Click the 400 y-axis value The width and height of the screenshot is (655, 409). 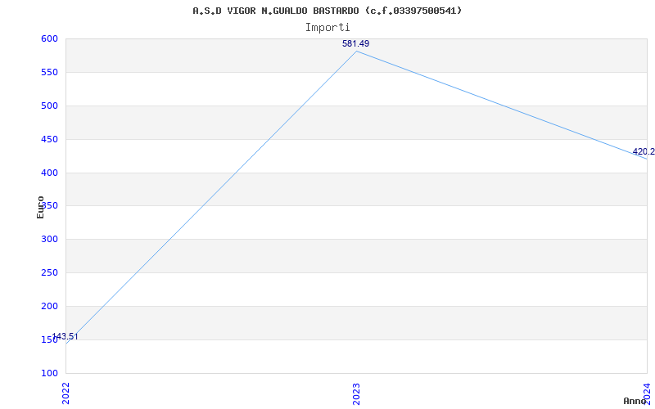[x=49, y=173]
